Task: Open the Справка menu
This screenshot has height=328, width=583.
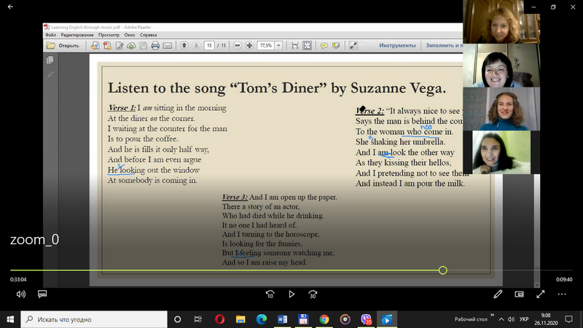Action: tap(148, 35)
